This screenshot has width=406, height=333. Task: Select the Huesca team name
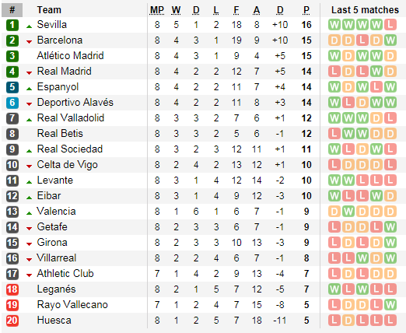click(x=54, y=321)
